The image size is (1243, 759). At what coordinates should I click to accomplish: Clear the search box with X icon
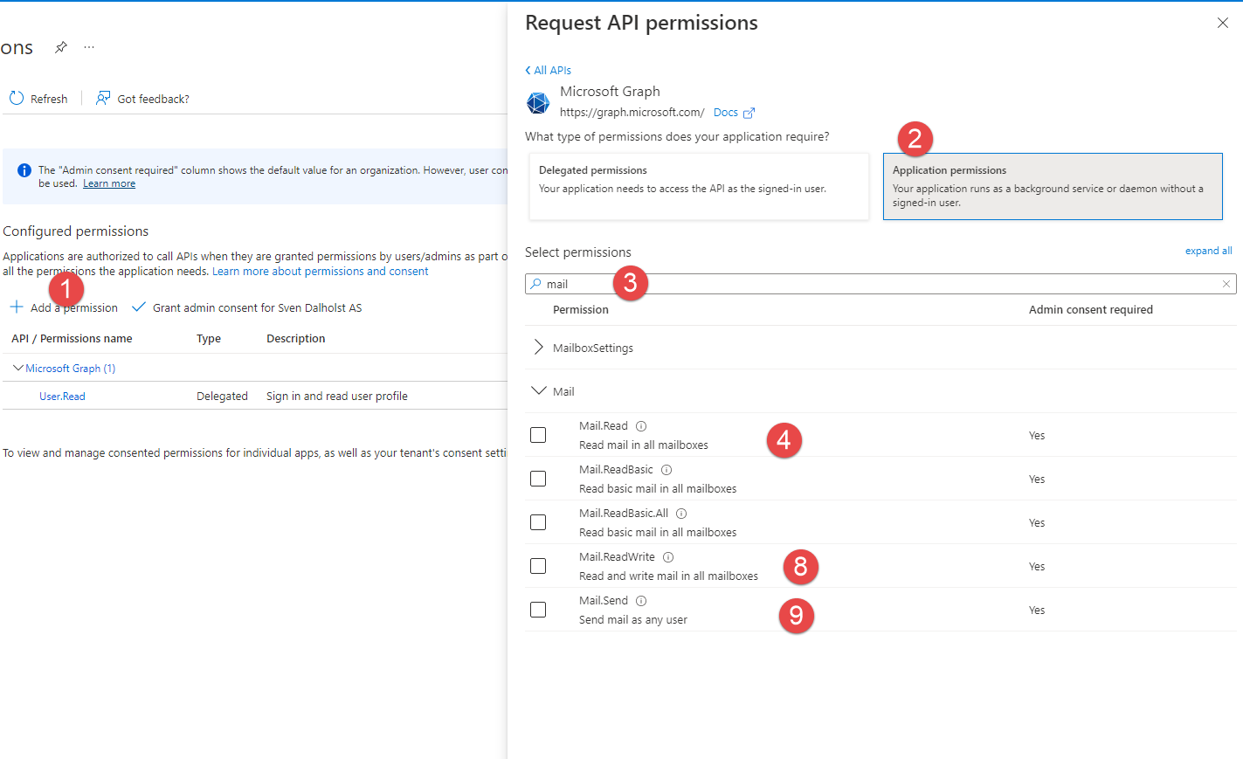1226,284
